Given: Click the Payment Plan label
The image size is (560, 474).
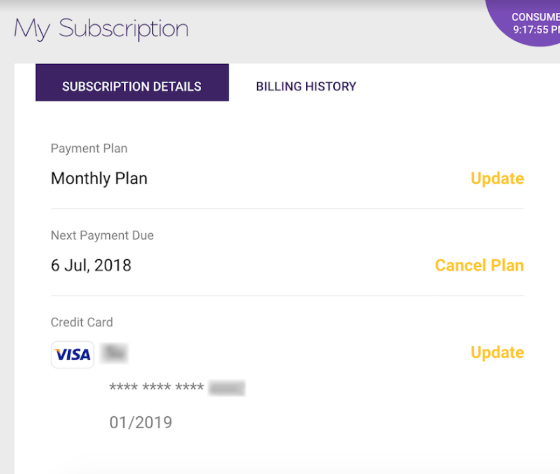Looking at the screenshot, I should (88, 148).
